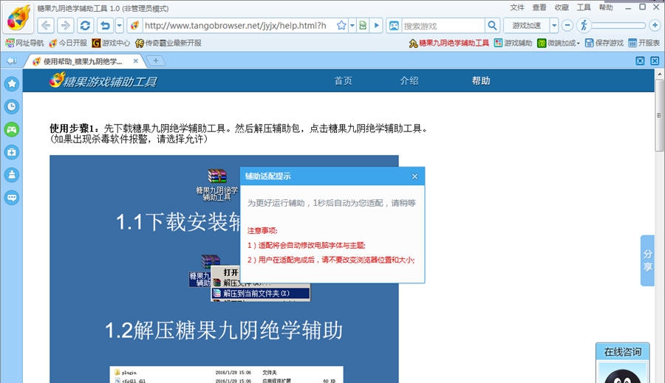Click the 糖果游戏辅助工具 site logo

click(x=103, y=80)
